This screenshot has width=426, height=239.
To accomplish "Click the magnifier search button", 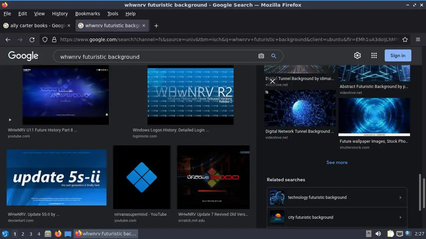I will (x=274, y=56).
